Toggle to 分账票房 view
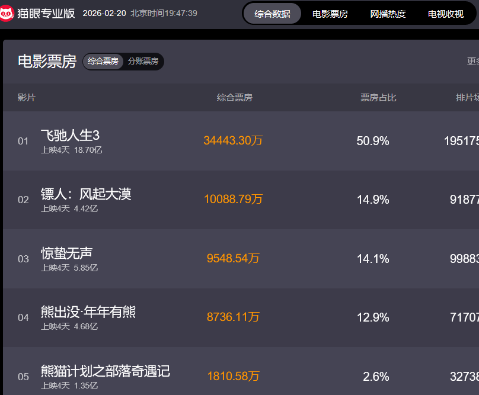Screen dimensions: 479x395 143,61
